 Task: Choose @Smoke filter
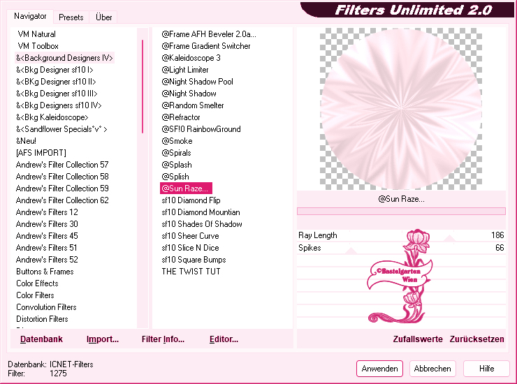click(177, 141)
